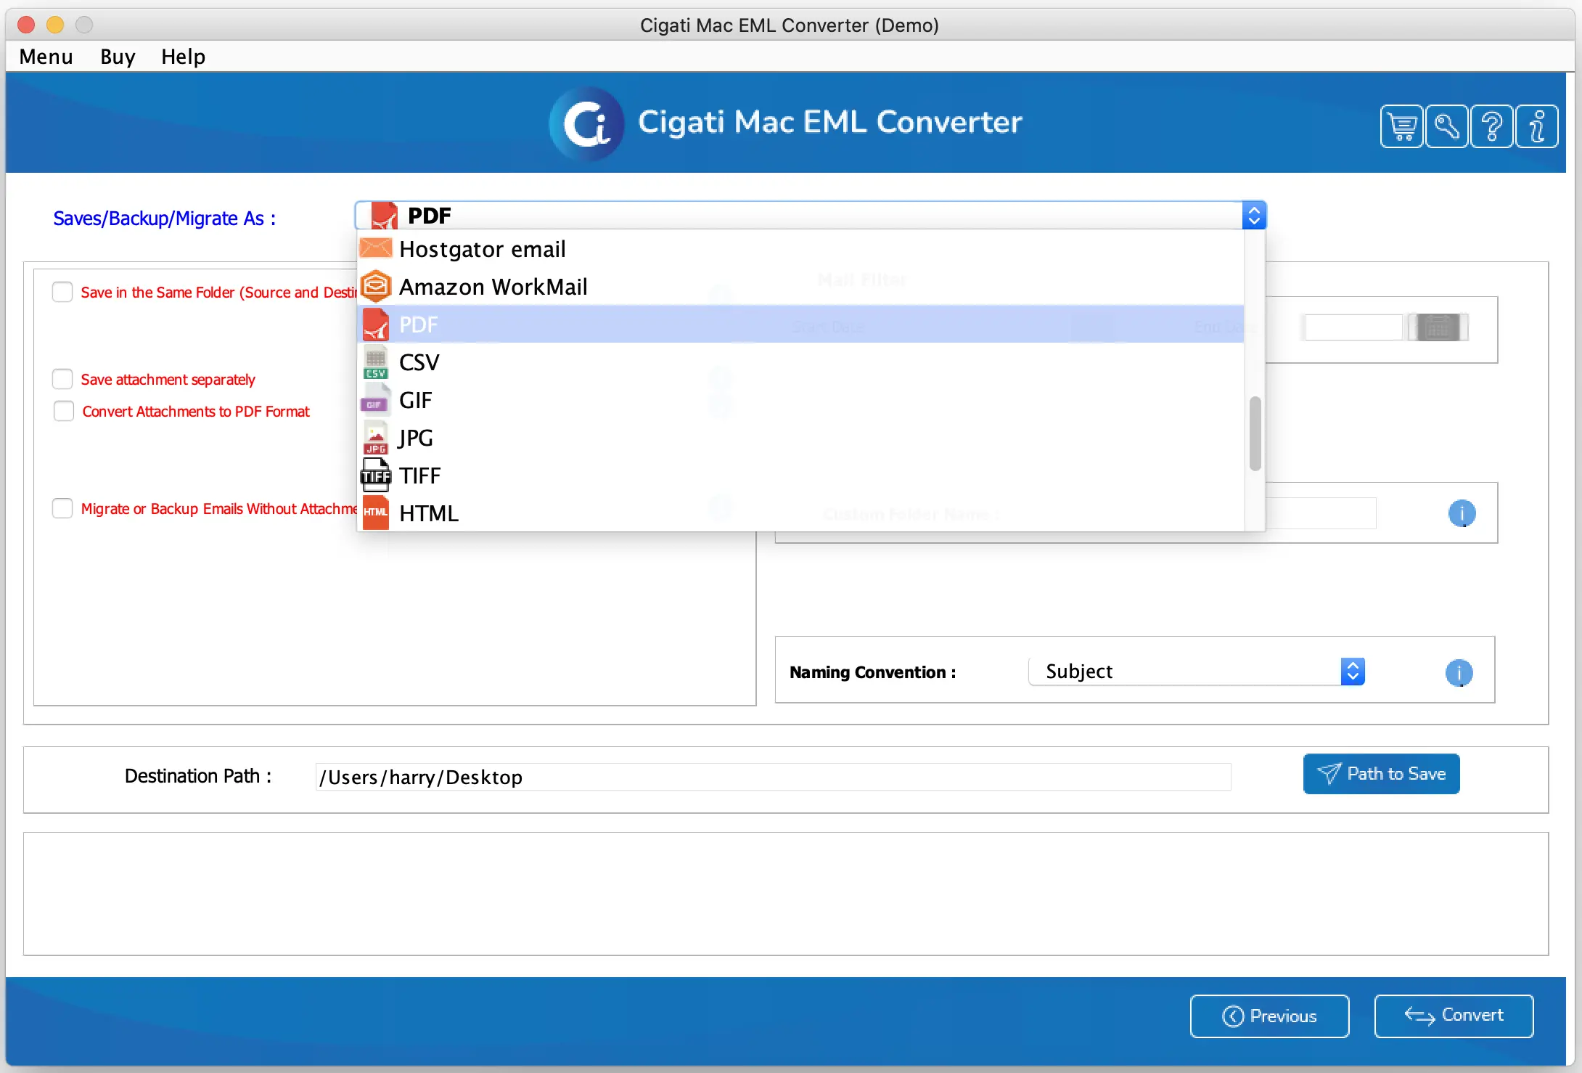Click the date field next to calendar
Screen dimensions: 1582x1073
(1353, 327)
